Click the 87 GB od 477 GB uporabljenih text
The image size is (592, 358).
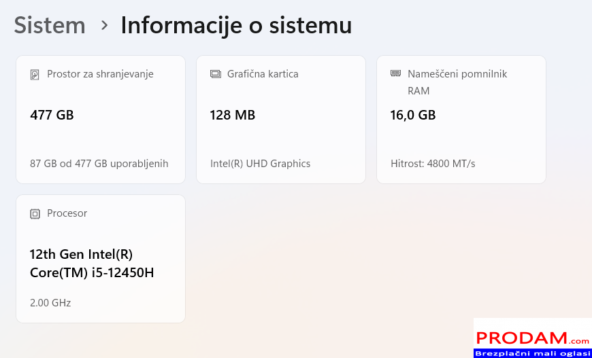click(x=99, y=164)
